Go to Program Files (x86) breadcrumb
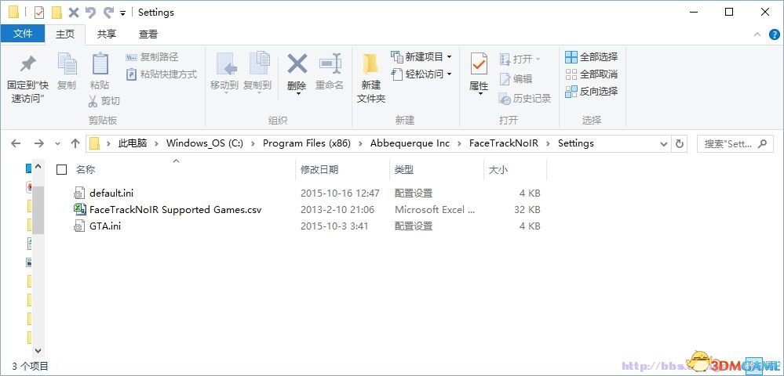784x376 pixels. [307, 143]
